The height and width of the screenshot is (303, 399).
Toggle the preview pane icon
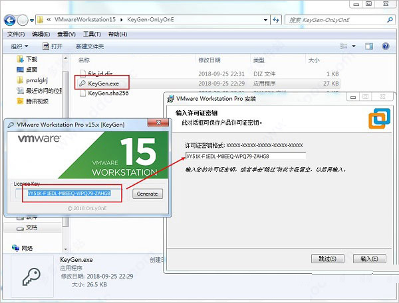[368, 46]
